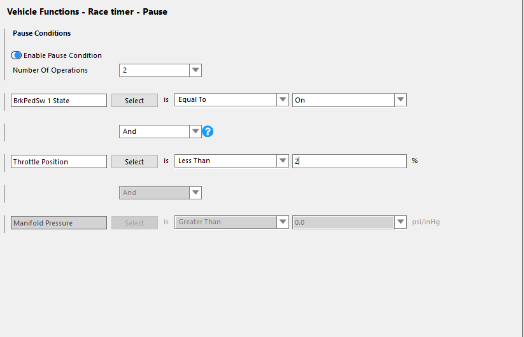Click the Throttle Position channel field

tap(59, 161)
